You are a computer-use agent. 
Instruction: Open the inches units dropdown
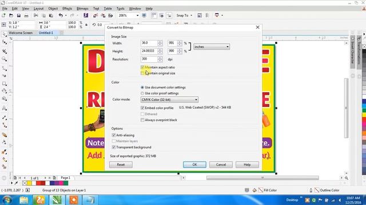pyautogui.click(x=212, y=47)
